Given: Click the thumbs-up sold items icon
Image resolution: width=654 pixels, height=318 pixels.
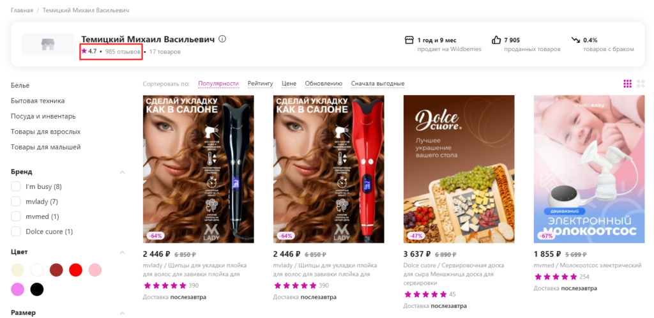Looking at the screenshot, I should click(x=496, y=40).
